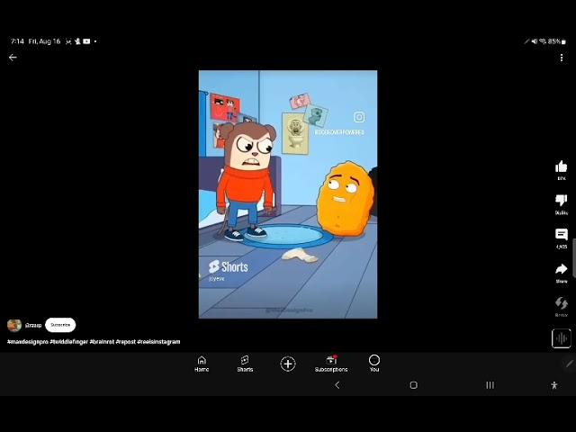Image resolution: width=576 pixels, height=432 pixels.
Task: Tap the #brainrot hashtag
Action: point(101,342)
